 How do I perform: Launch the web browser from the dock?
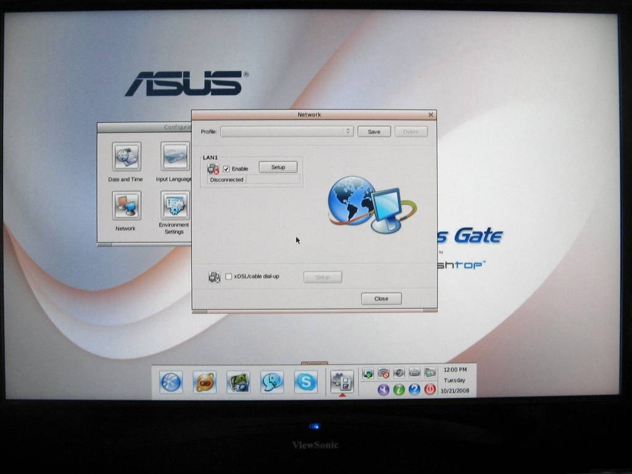(x=171, y=381)
